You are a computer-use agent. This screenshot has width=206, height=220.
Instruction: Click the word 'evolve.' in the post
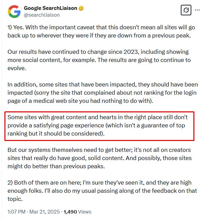17,68
